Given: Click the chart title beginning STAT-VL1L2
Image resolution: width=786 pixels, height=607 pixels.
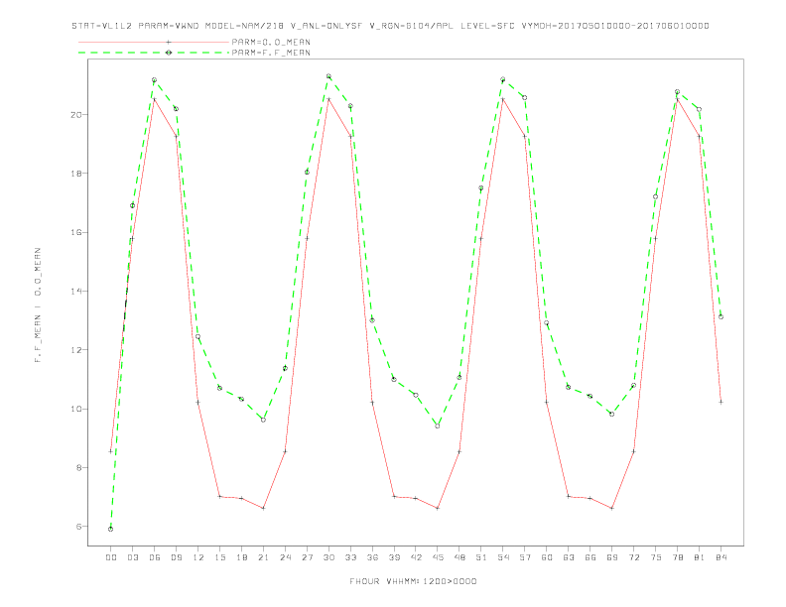Looking at the screenshot, I should [x=390, y=26].
